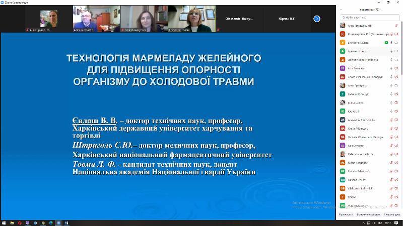This screenshot has width=403, height=226.
Task: Click camera-off icon in Zoom user row
Action: pos(396,77)
